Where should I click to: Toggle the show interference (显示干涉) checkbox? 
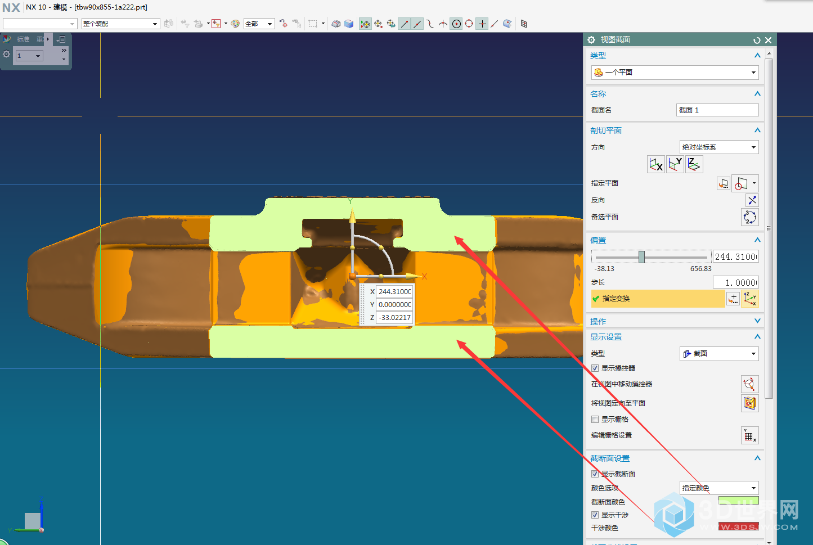(595, 515)
